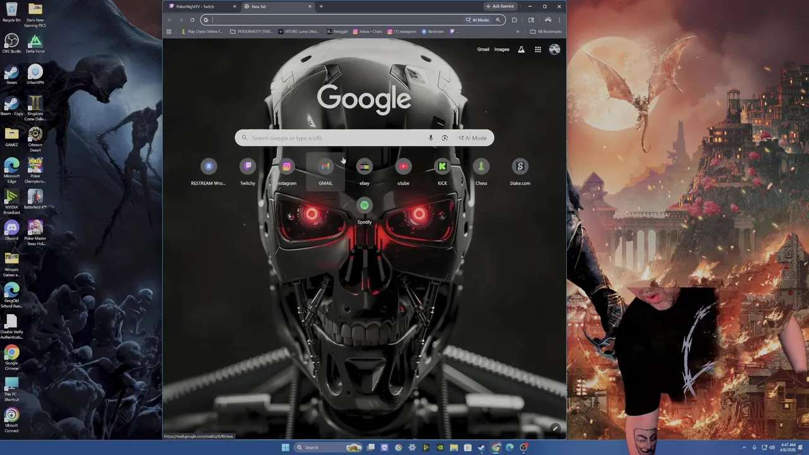Search by image with Google Lens icon
Viewport: 809px width, 455px height.
445,138
